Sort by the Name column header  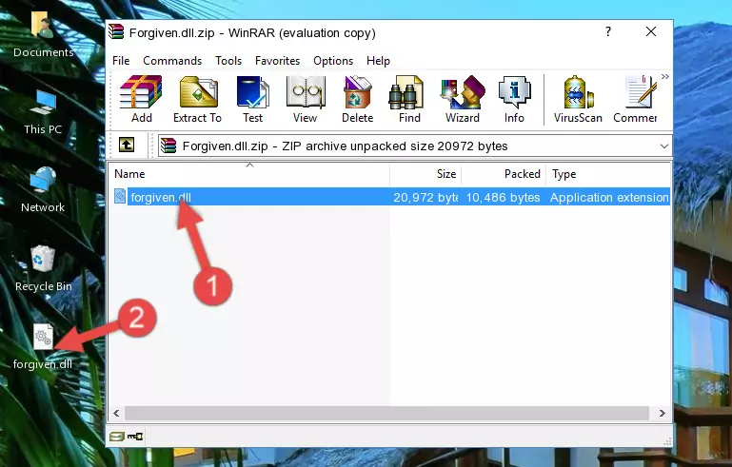coord(249,174)
